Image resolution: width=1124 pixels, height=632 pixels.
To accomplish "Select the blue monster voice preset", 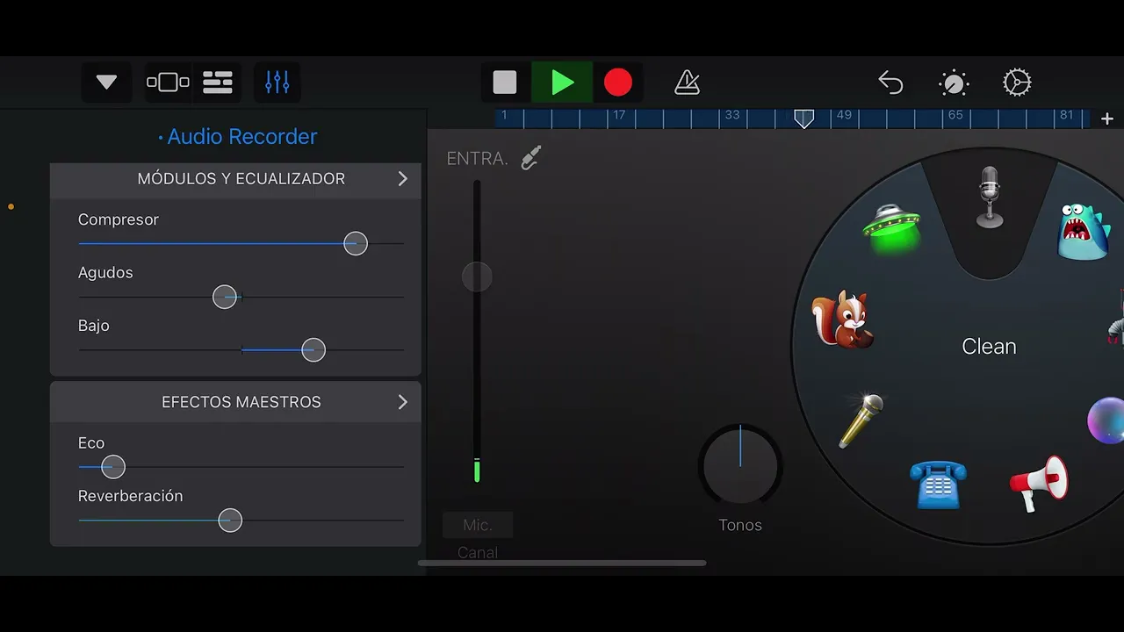I will [1083, 232].
